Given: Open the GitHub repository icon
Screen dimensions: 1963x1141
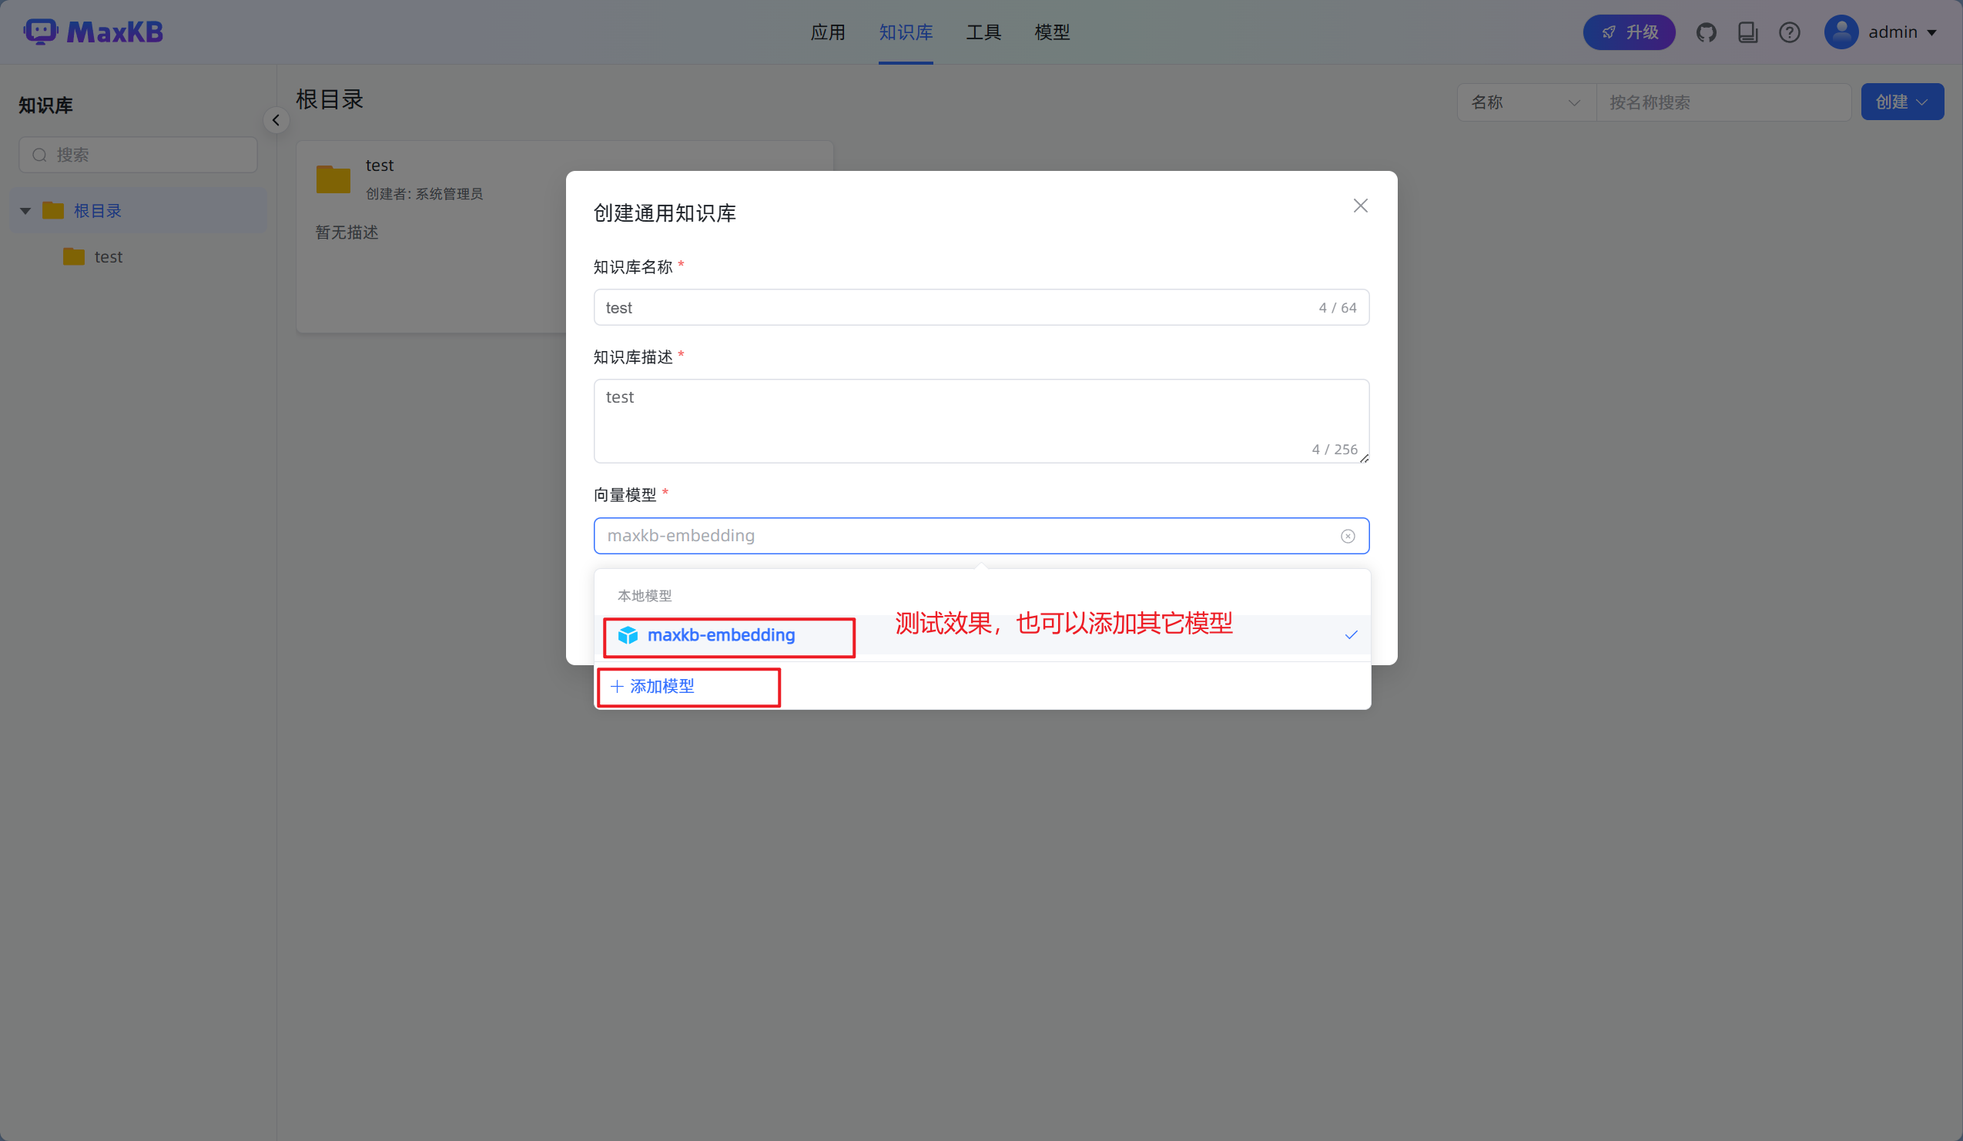Looking at the screenshot, I should [x=1706, y=32].
